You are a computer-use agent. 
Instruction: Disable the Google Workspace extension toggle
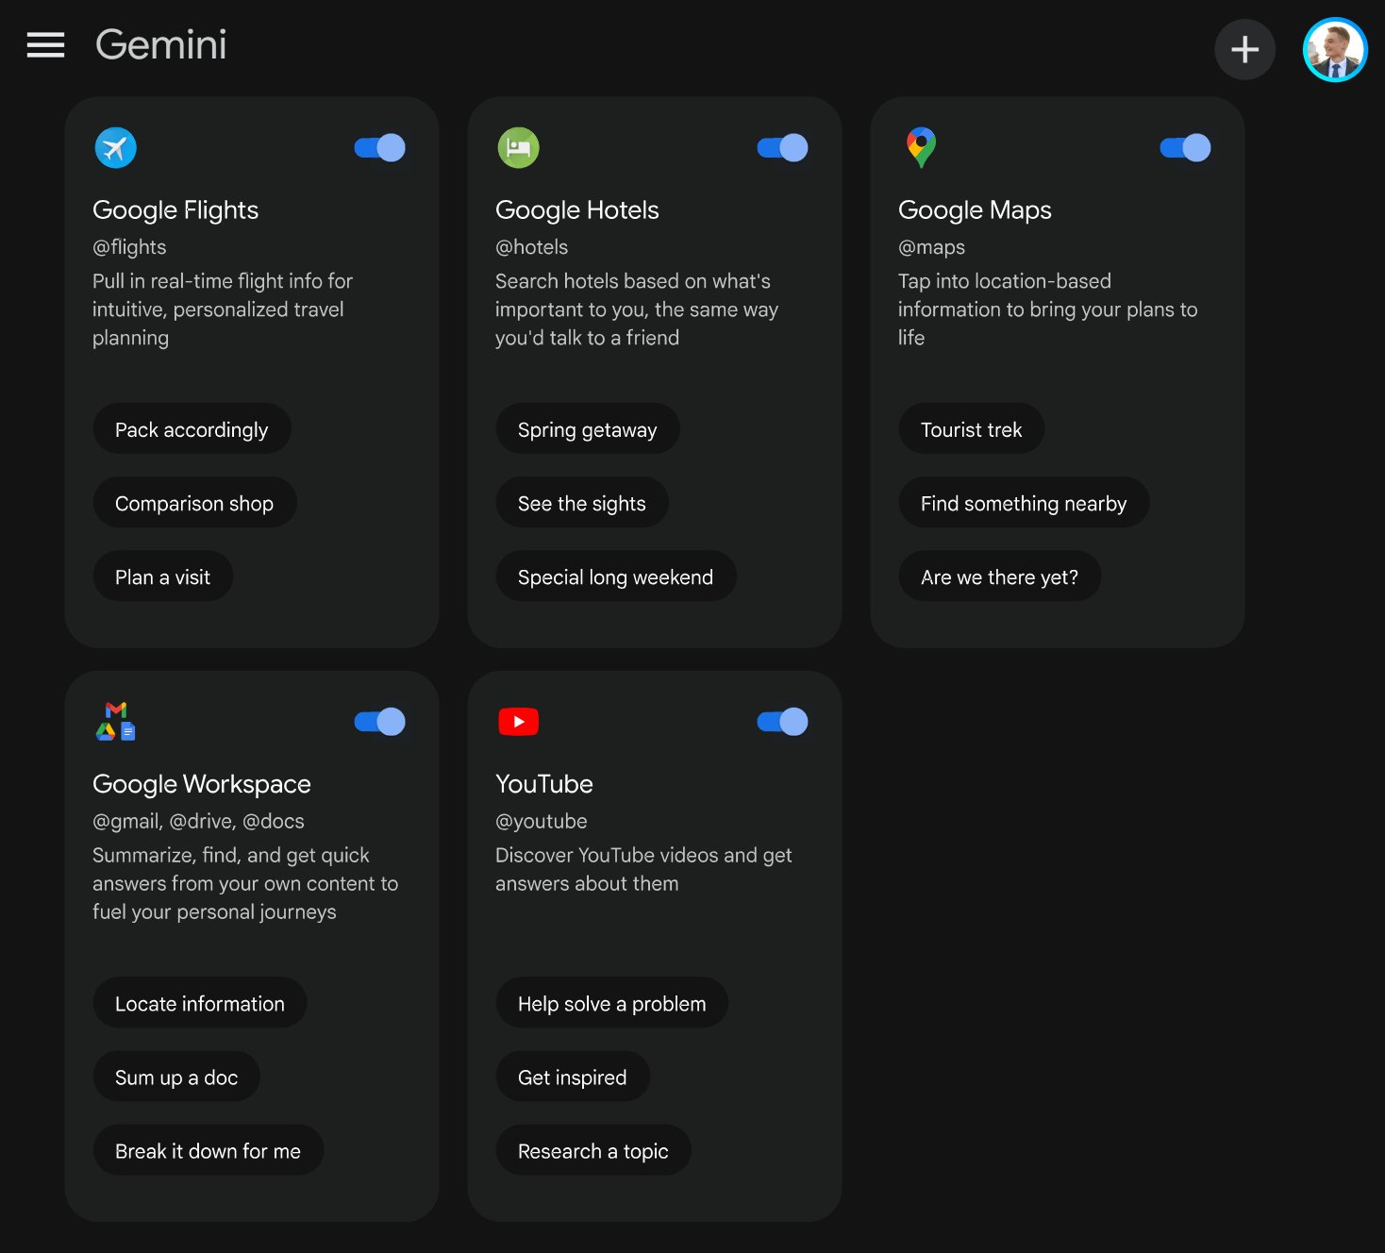pyautogui.click(x=380, y=722)
